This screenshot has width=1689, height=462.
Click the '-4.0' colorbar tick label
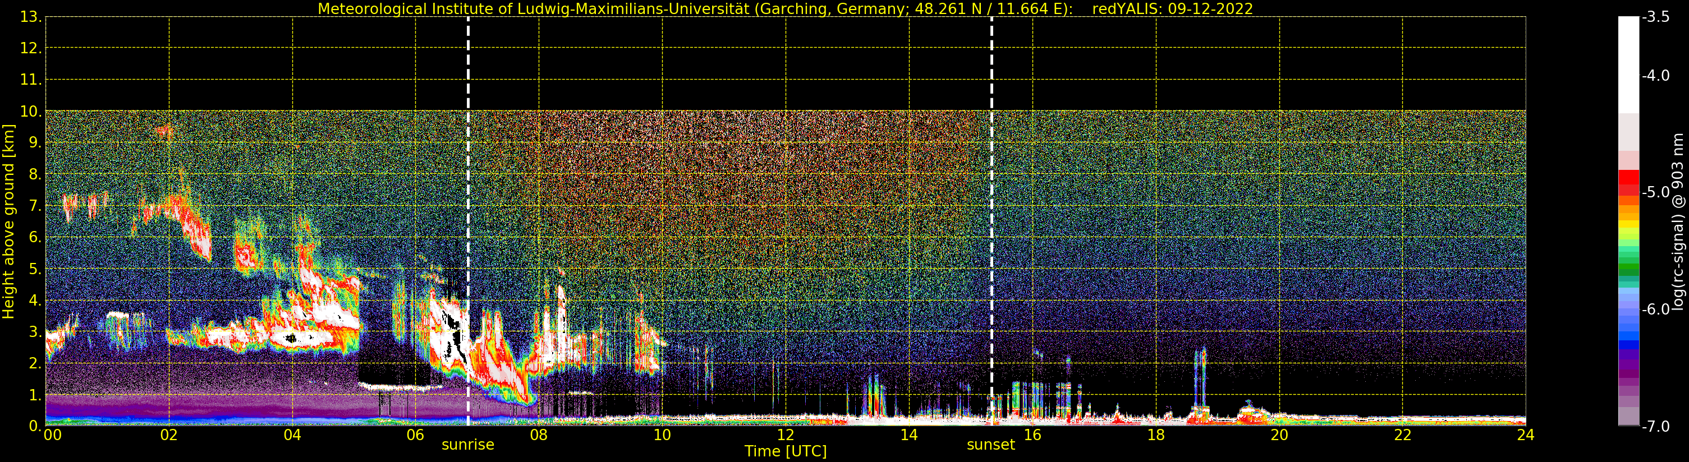[1655, 76]
